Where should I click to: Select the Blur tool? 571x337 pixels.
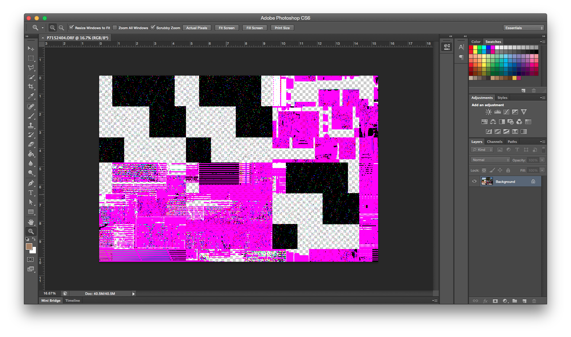click(x=31, y=163)
